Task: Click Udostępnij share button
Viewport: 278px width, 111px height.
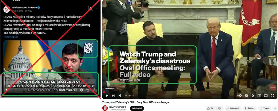Action: [x=233, y=108]
